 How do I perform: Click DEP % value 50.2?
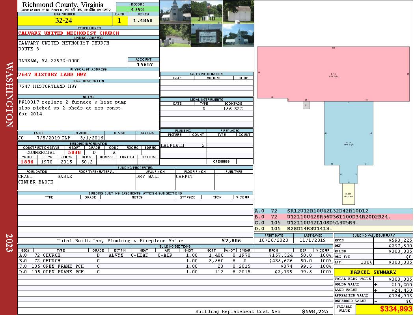pyautogui.click(x=87, y=162)
